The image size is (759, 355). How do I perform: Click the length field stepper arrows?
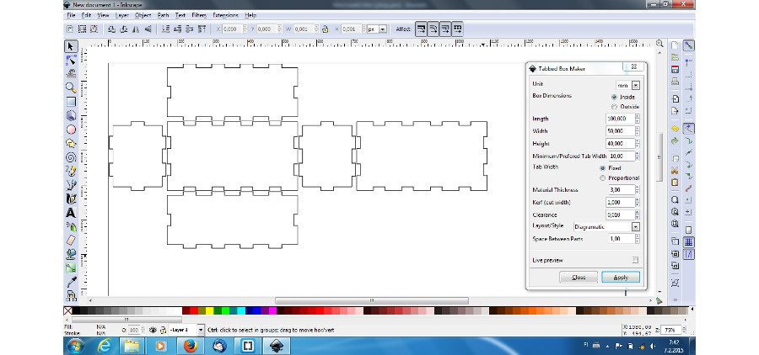tap(637, 119)
